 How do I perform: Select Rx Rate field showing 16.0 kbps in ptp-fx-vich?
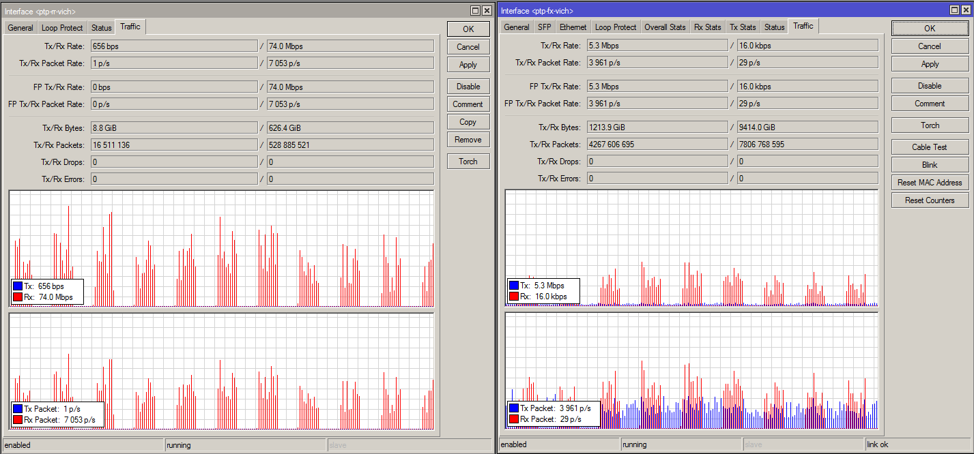tap(807, 46)
